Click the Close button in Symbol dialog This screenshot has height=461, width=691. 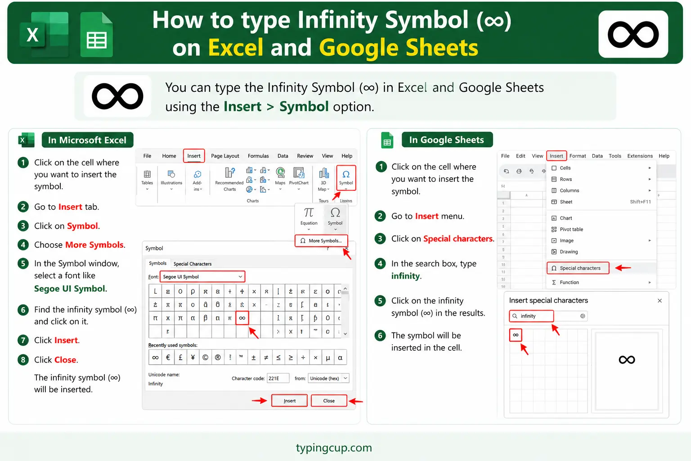click(x=329, y=401)
